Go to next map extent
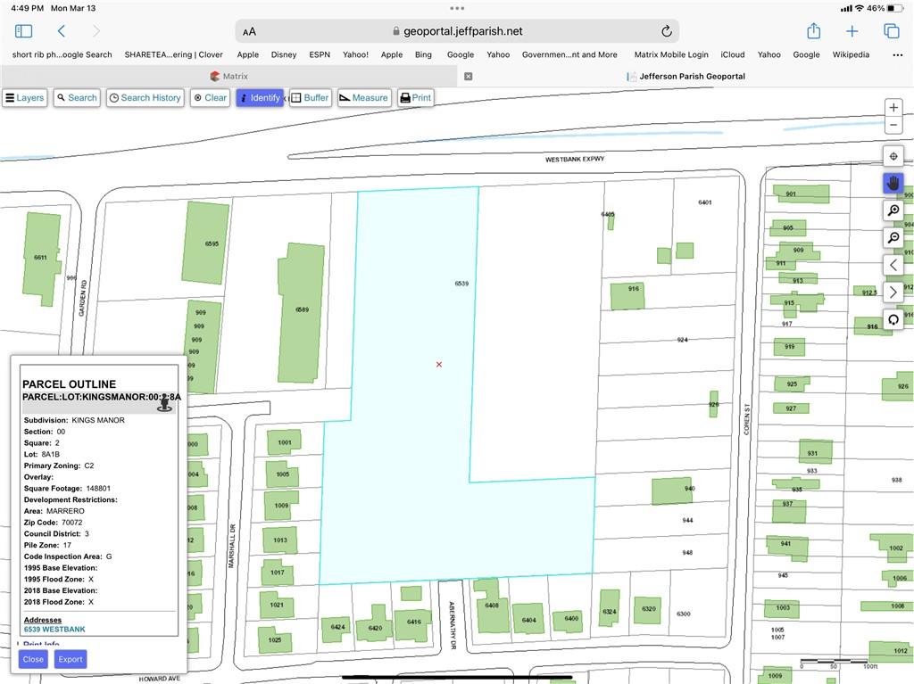914x684 pixels. pos(893,293)
